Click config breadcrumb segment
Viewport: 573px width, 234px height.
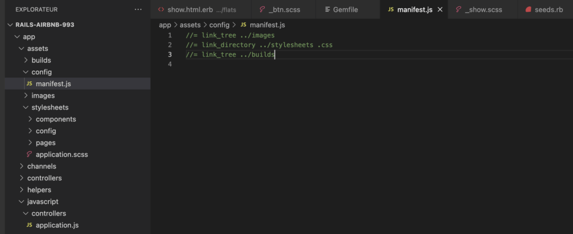(219, 25)
